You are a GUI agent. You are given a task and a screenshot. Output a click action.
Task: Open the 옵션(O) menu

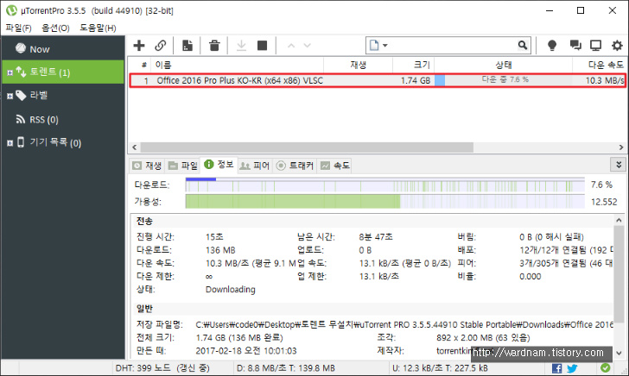55,28
